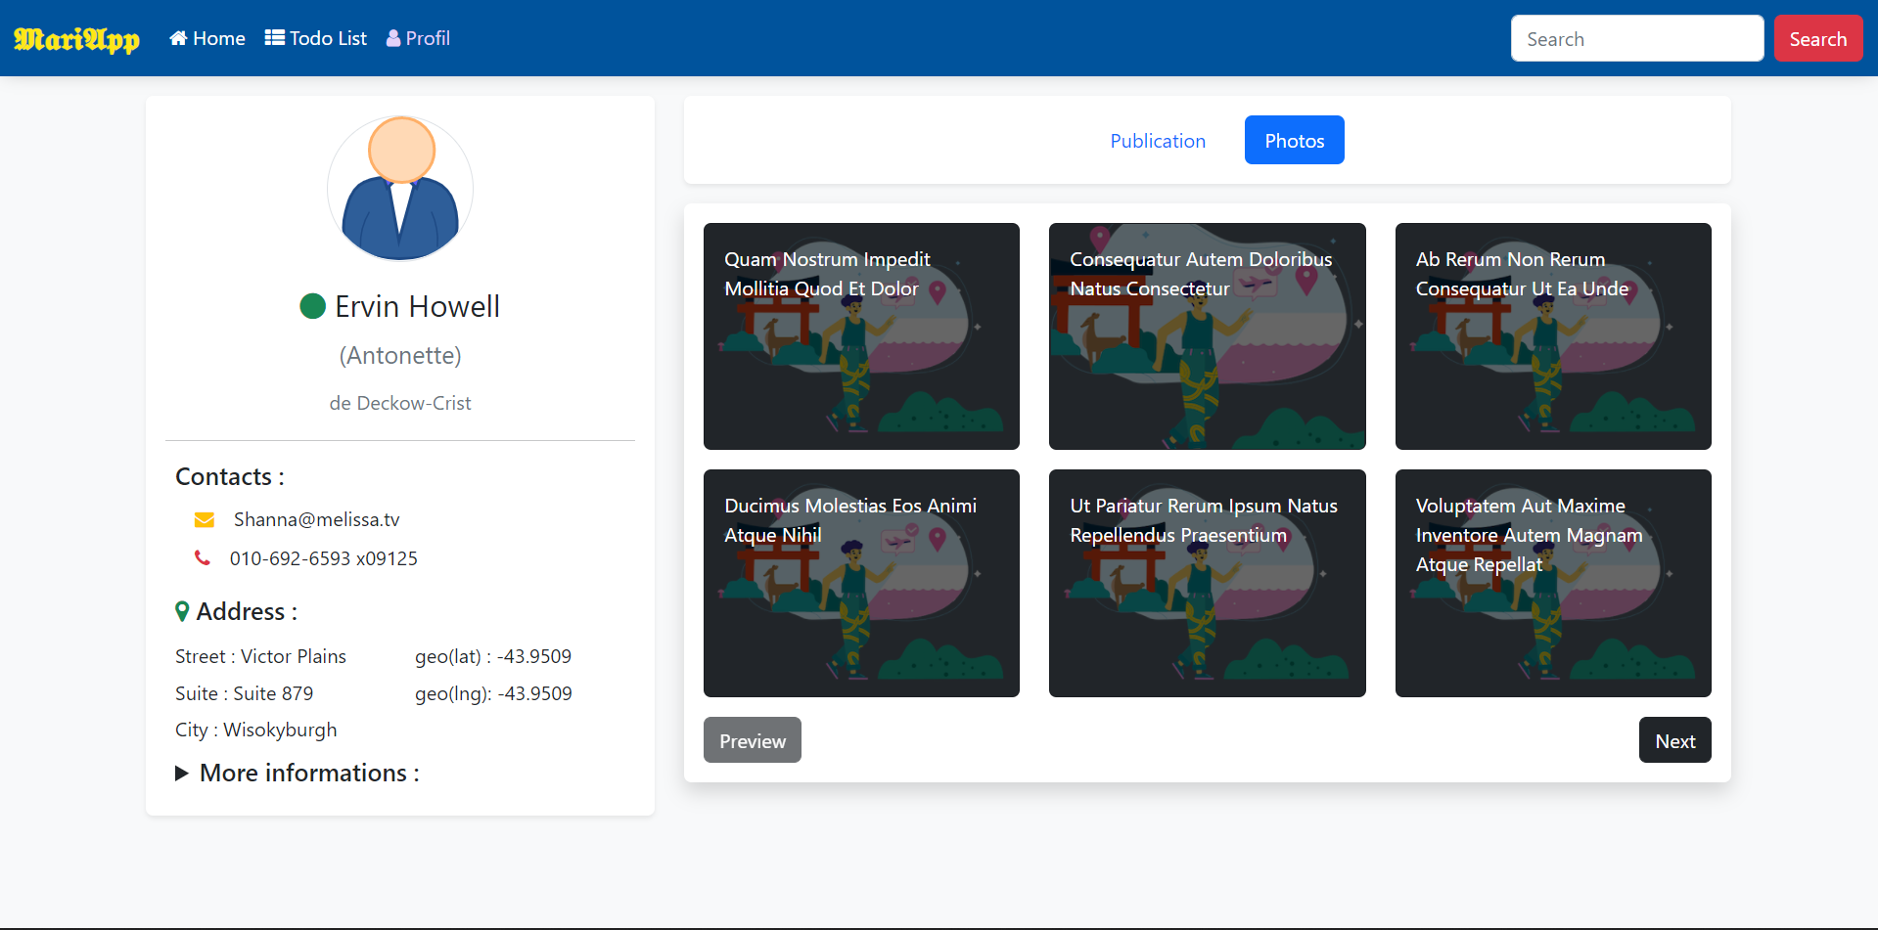The height and width of the screenshot is (930, 1878).
Task: Click the phone icon beside the number
Action: 203,557
